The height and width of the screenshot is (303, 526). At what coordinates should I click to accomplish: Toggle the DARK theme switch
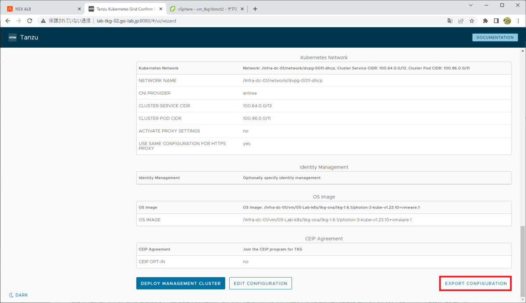click(x=18, y=295)
